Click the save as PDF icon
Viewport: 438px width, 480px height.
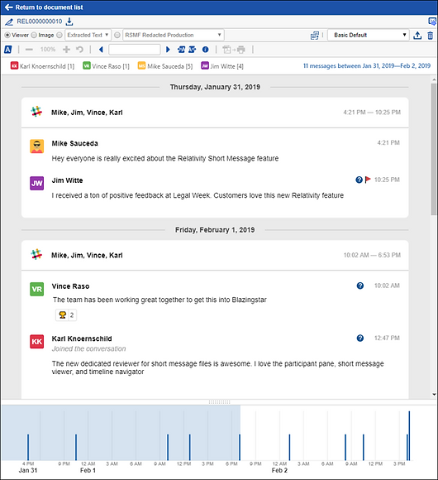tap(226, 50)
